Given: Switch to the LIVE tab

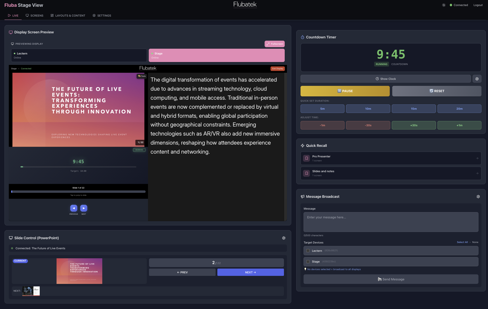Looking at the screenshot, I should point(13,16).
